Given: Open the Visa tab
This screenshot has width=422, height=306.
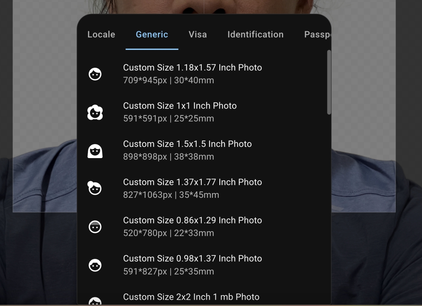Looking at the screenshot, I should (x=198, y=34).
